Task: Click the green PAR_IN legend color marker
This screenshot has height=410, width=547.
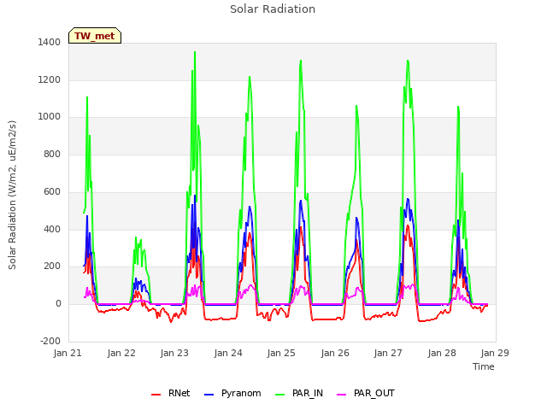Action: tap(280, 395)
